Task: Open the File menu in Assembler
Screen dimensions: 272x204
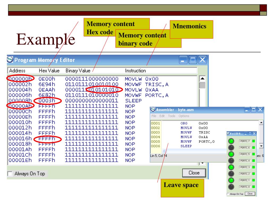Action: click(x=154, y=116)
